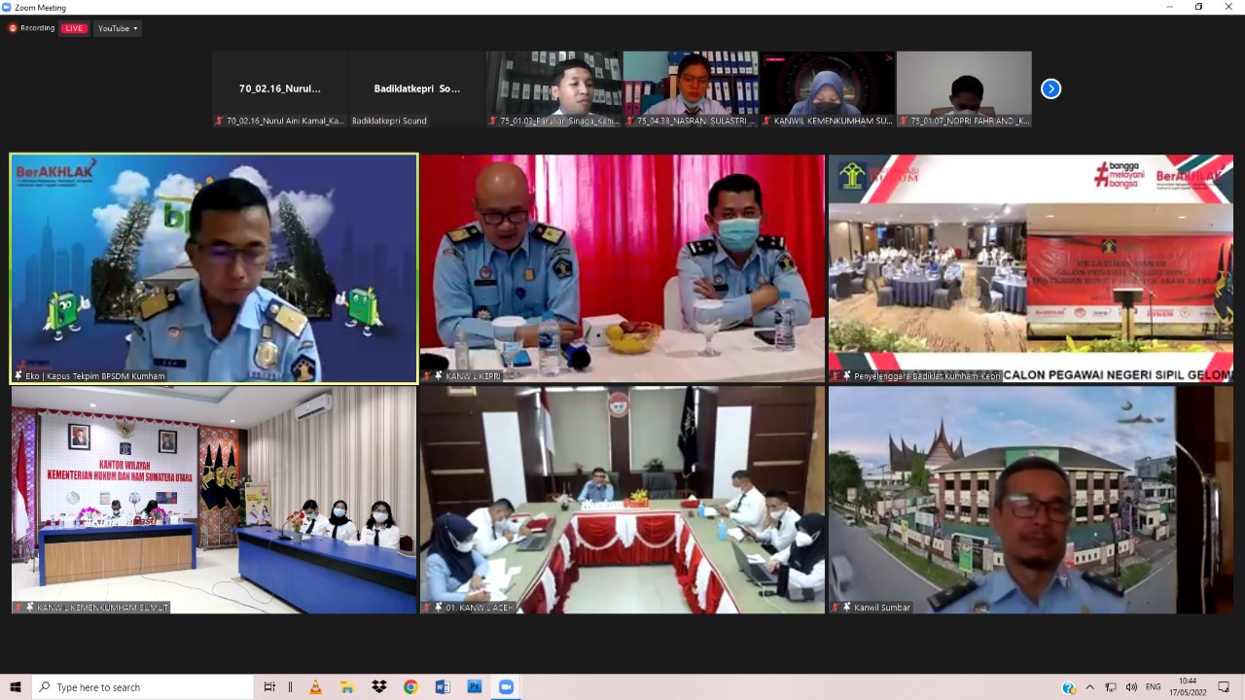Open the volume control in system tray

click(x=1131, y=687)
